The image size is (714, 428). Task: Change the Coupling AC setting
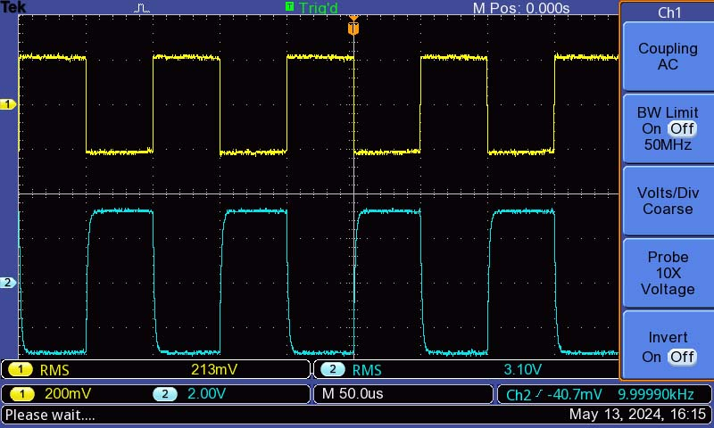click(x=668, y=56)
